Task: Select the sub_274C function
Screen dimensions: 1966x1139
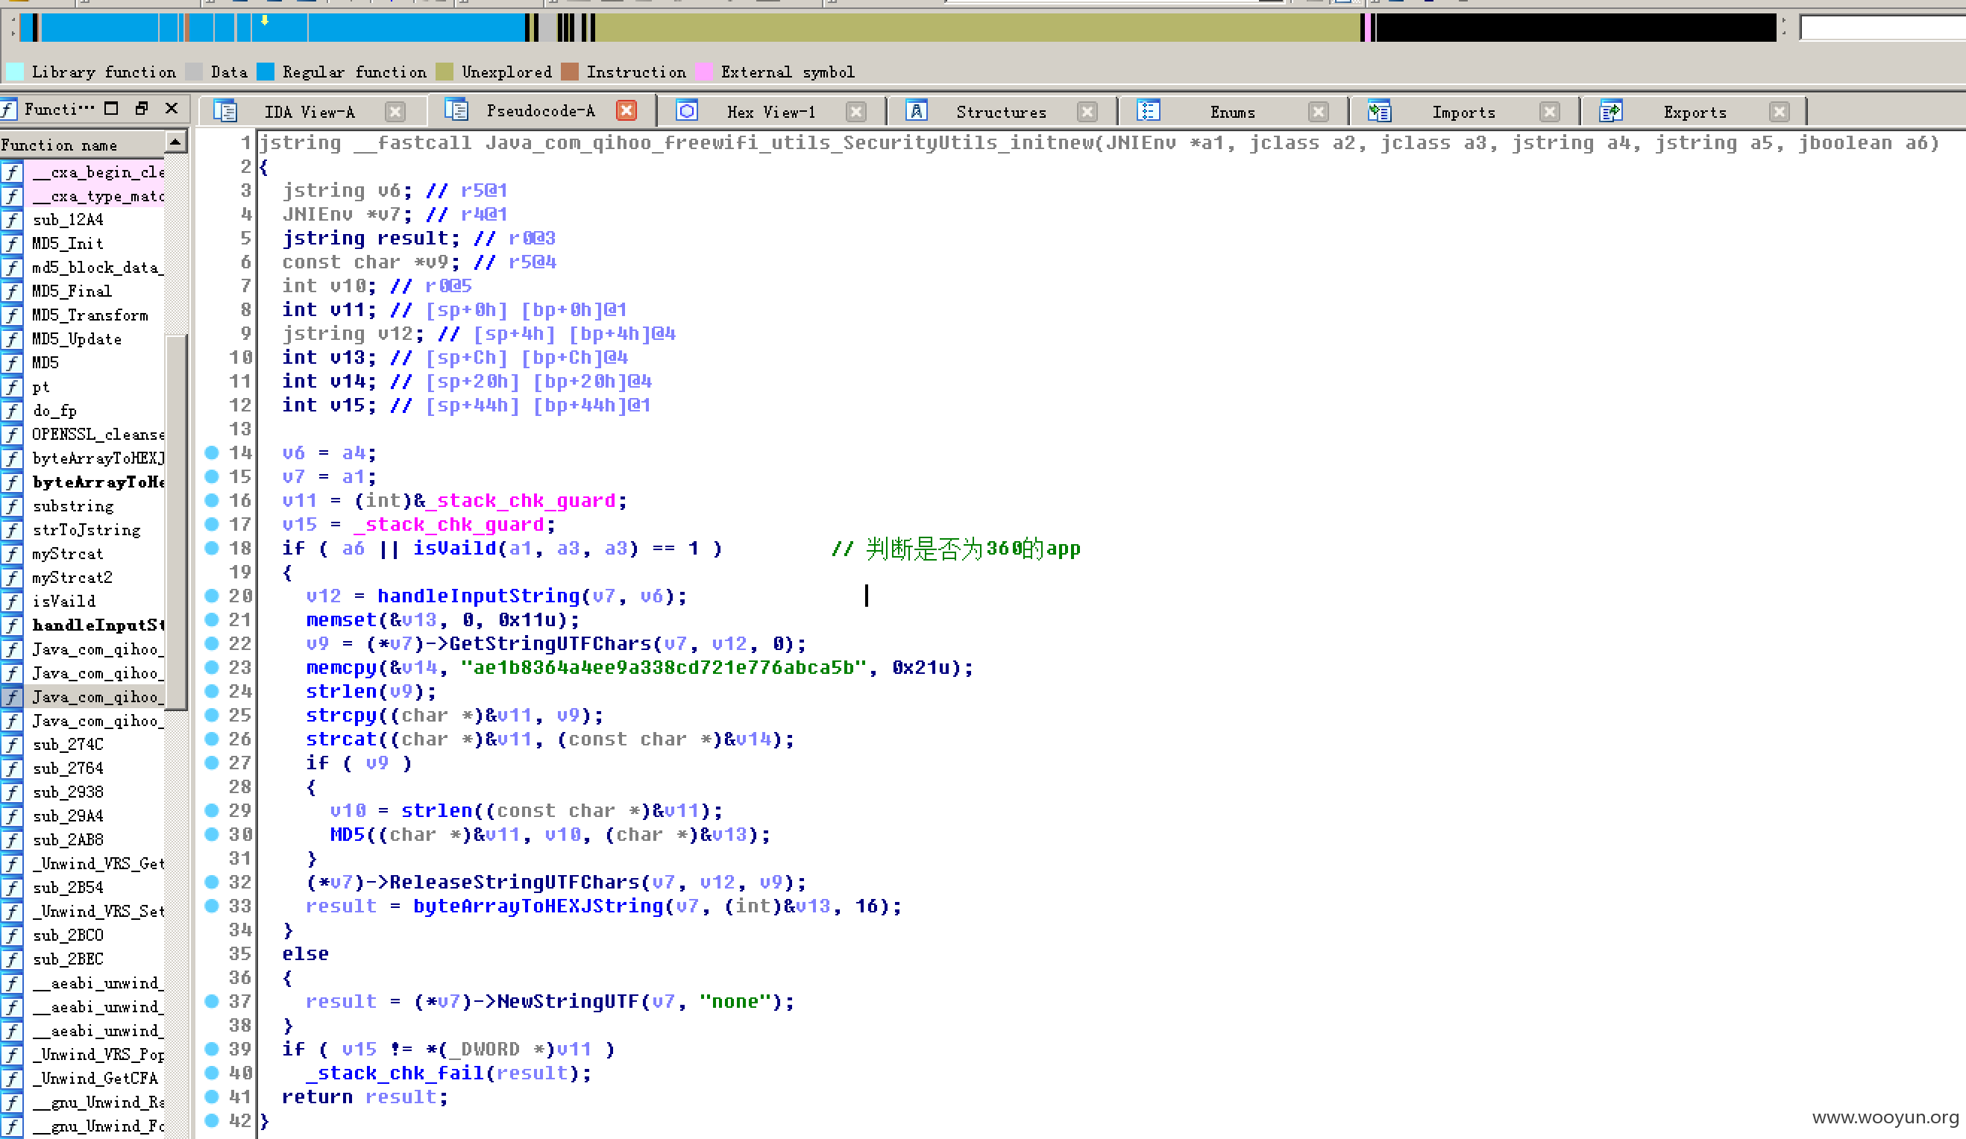Action: click(68, 745)
